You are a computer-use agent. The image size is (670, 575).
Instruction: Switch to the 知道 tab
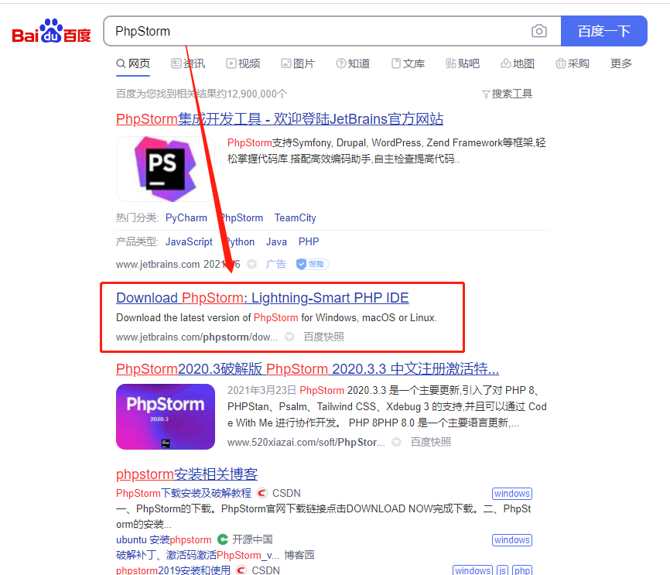[x=353, y=63]
